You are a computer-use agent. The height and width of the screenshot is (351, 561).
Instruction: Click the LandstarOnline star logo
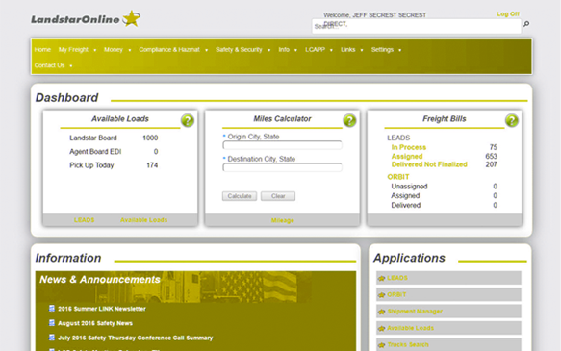(x=131, y=18)
